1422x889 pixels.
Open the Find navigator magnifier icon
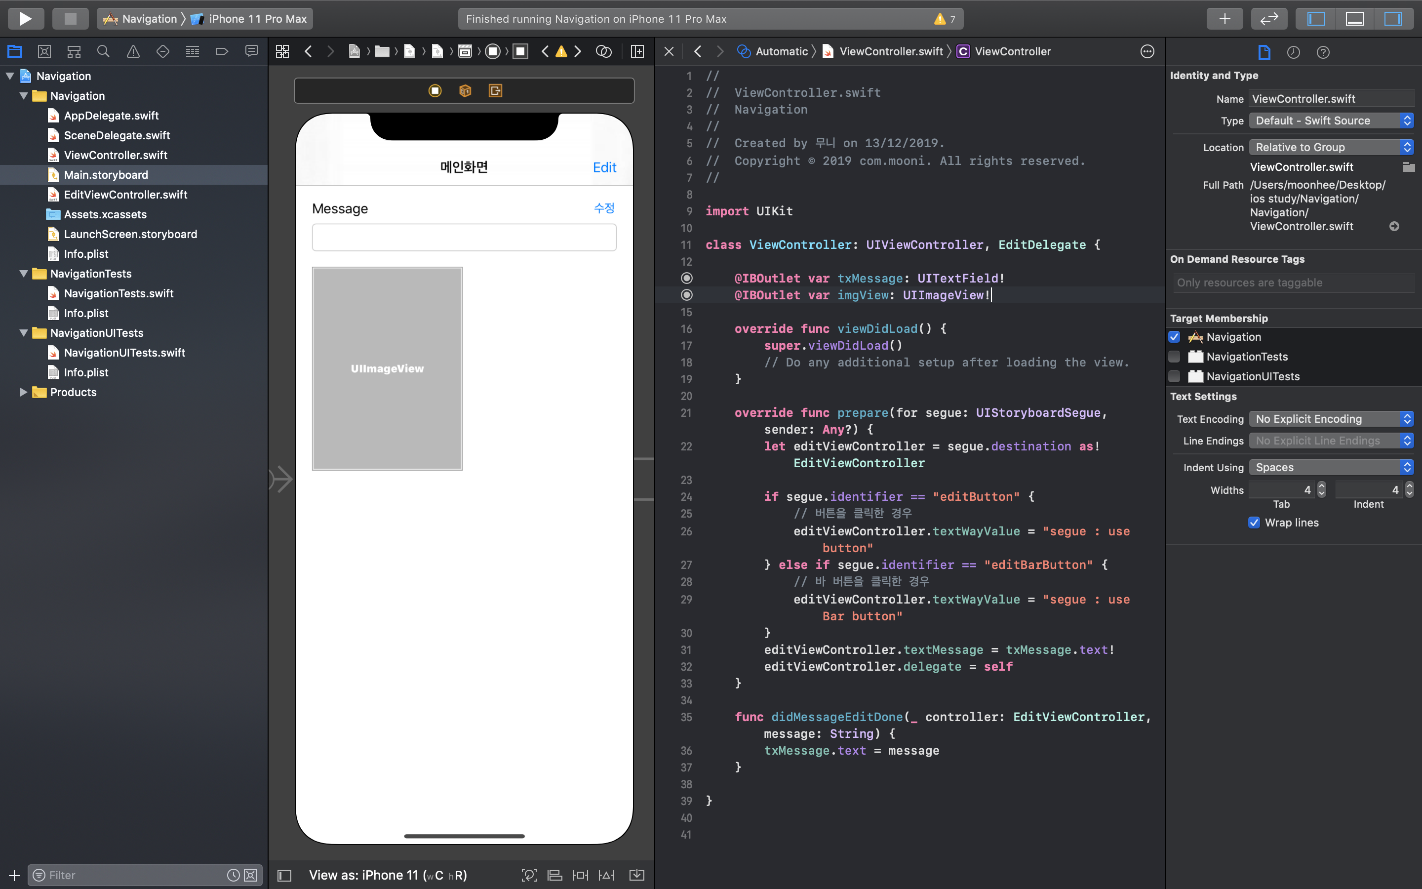[x=103, y=52]
